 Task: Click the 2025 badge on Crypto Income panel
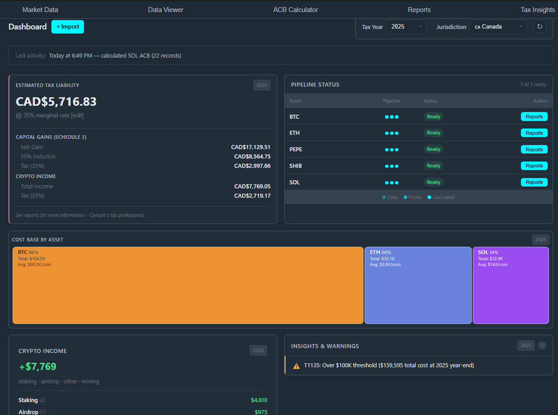coord(258,350)
